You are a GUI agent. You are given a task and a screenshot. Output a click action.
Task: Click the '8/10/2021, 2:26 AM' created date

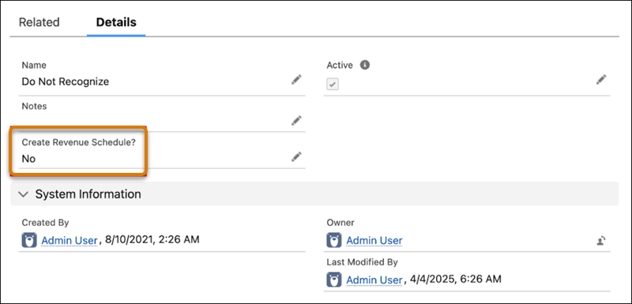point(152,240)
